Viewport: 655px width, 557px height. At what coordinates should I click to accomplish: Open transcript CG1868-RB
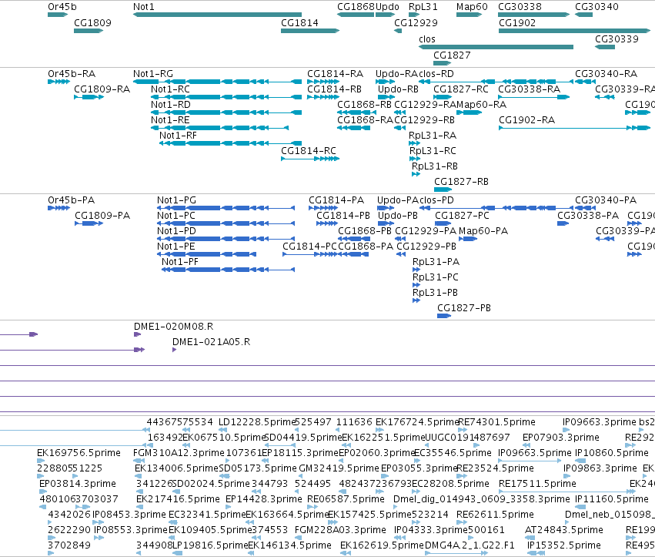click(x=364, y=105)
